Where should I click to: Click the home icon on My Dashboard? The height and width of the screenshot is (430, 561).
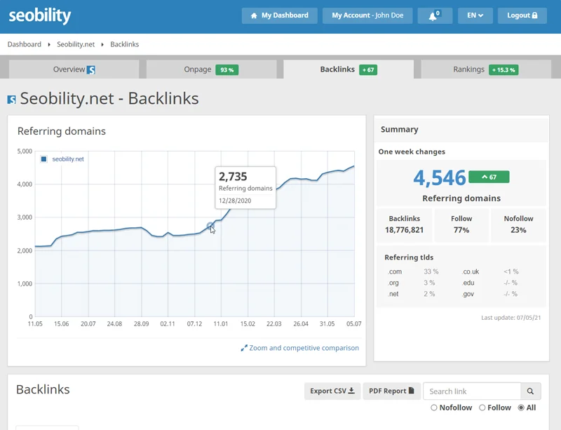tap(253, 15)
